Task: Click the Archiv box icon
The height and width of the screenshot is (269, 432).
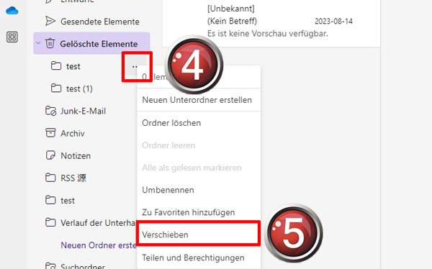Action: click(x=50, y=133)
